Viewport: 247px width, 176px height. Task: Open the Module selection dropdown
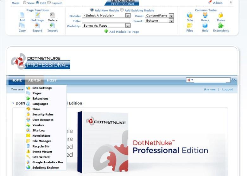point(106,16)
